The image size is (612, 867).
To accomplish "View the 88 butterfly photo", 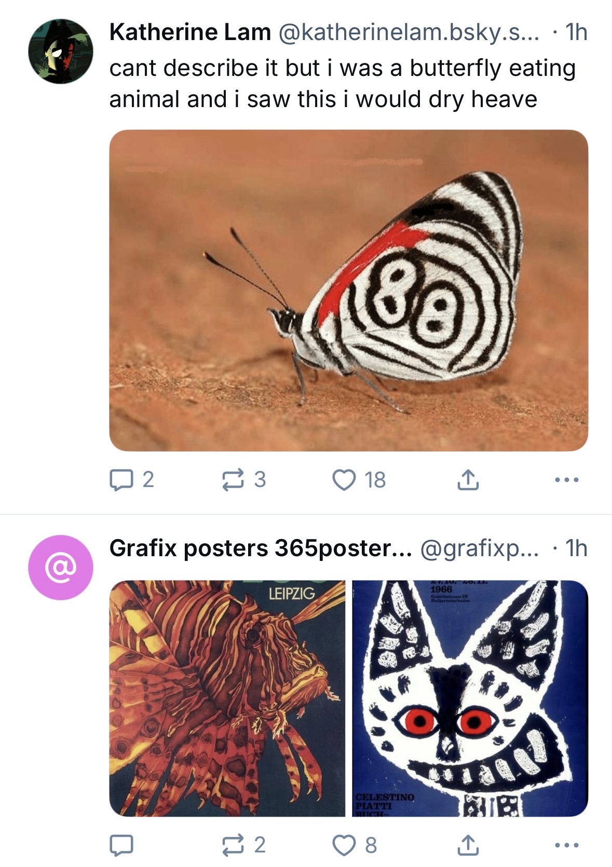I will [348, 290].
